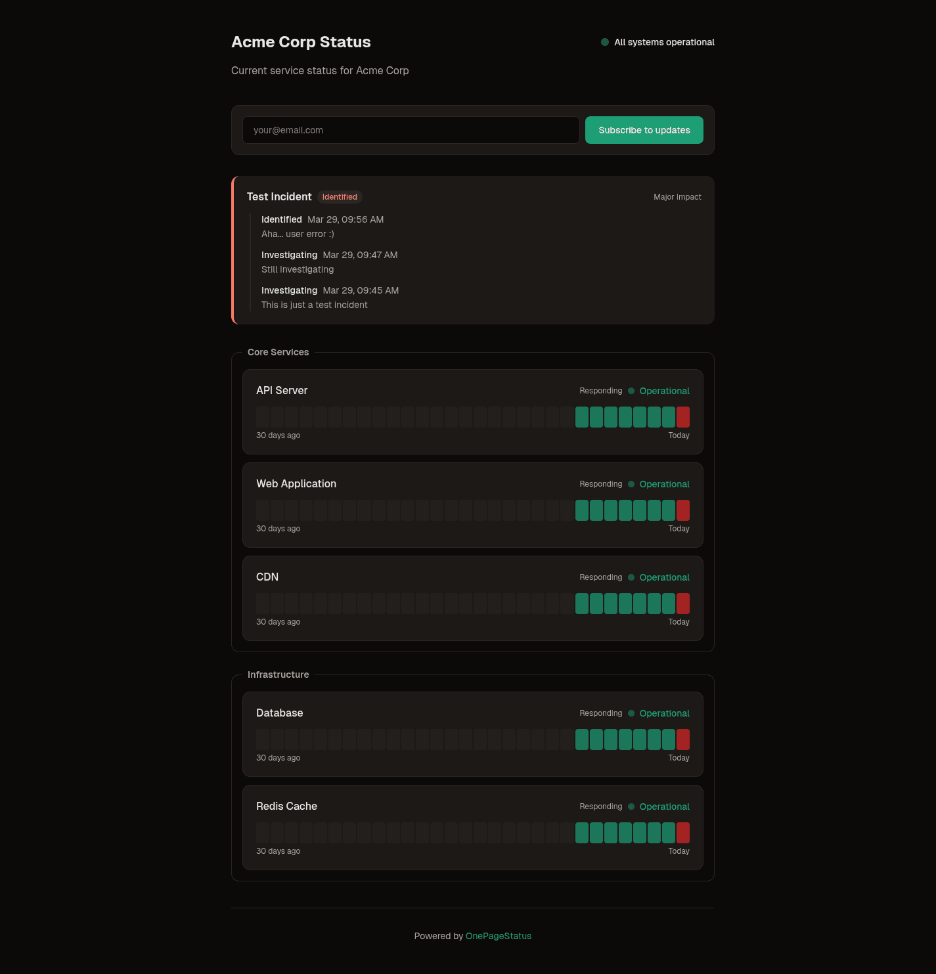936x974 pixels.
Task: Click the Operational dot beside Database
Action: coord(631,713)
